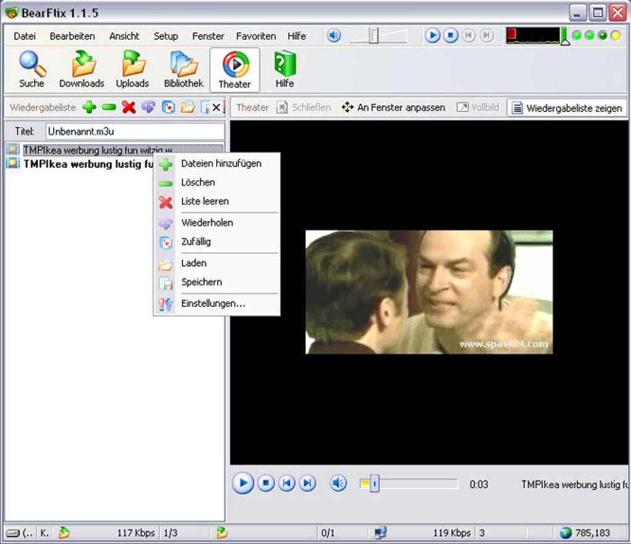Click the Vollbild fullscreen button
The image size is (631, 544).
click(478, 108)
